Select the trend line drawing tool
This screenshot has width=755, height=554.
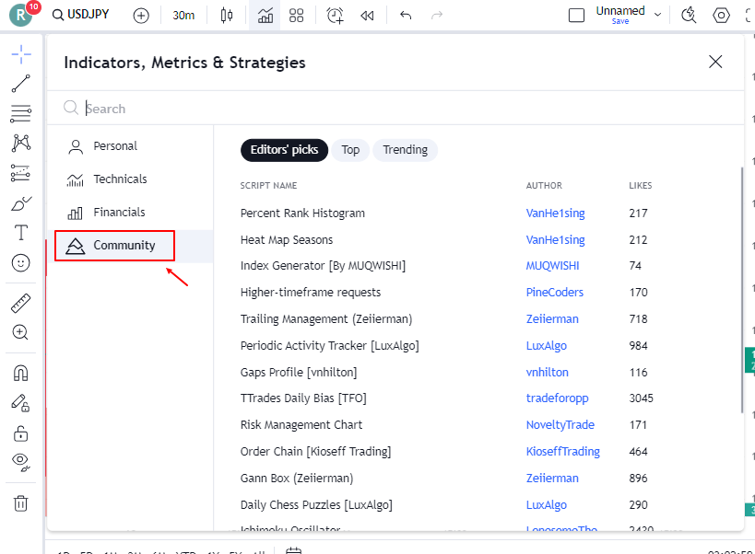[20, 84]
